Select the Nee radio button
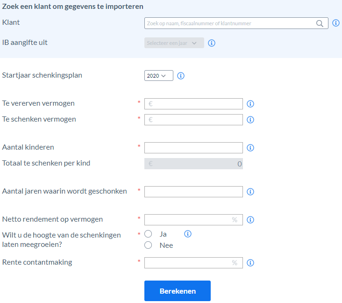Screen dimensions: 342x303 pyautogui.click(x=148, y=245)
